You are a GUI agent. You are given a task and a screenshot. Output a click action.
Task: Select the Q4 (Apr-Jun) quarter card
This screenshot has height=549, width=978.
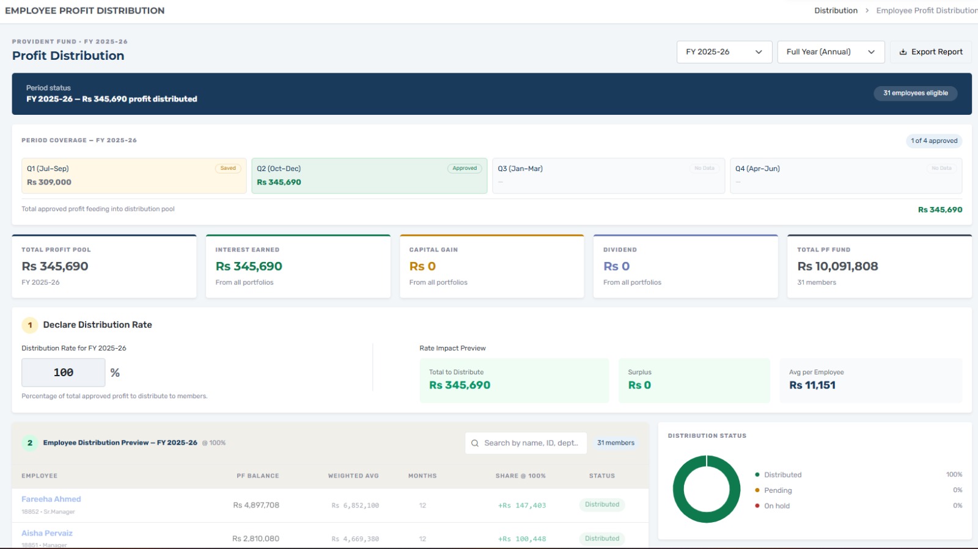click(846, 176)
